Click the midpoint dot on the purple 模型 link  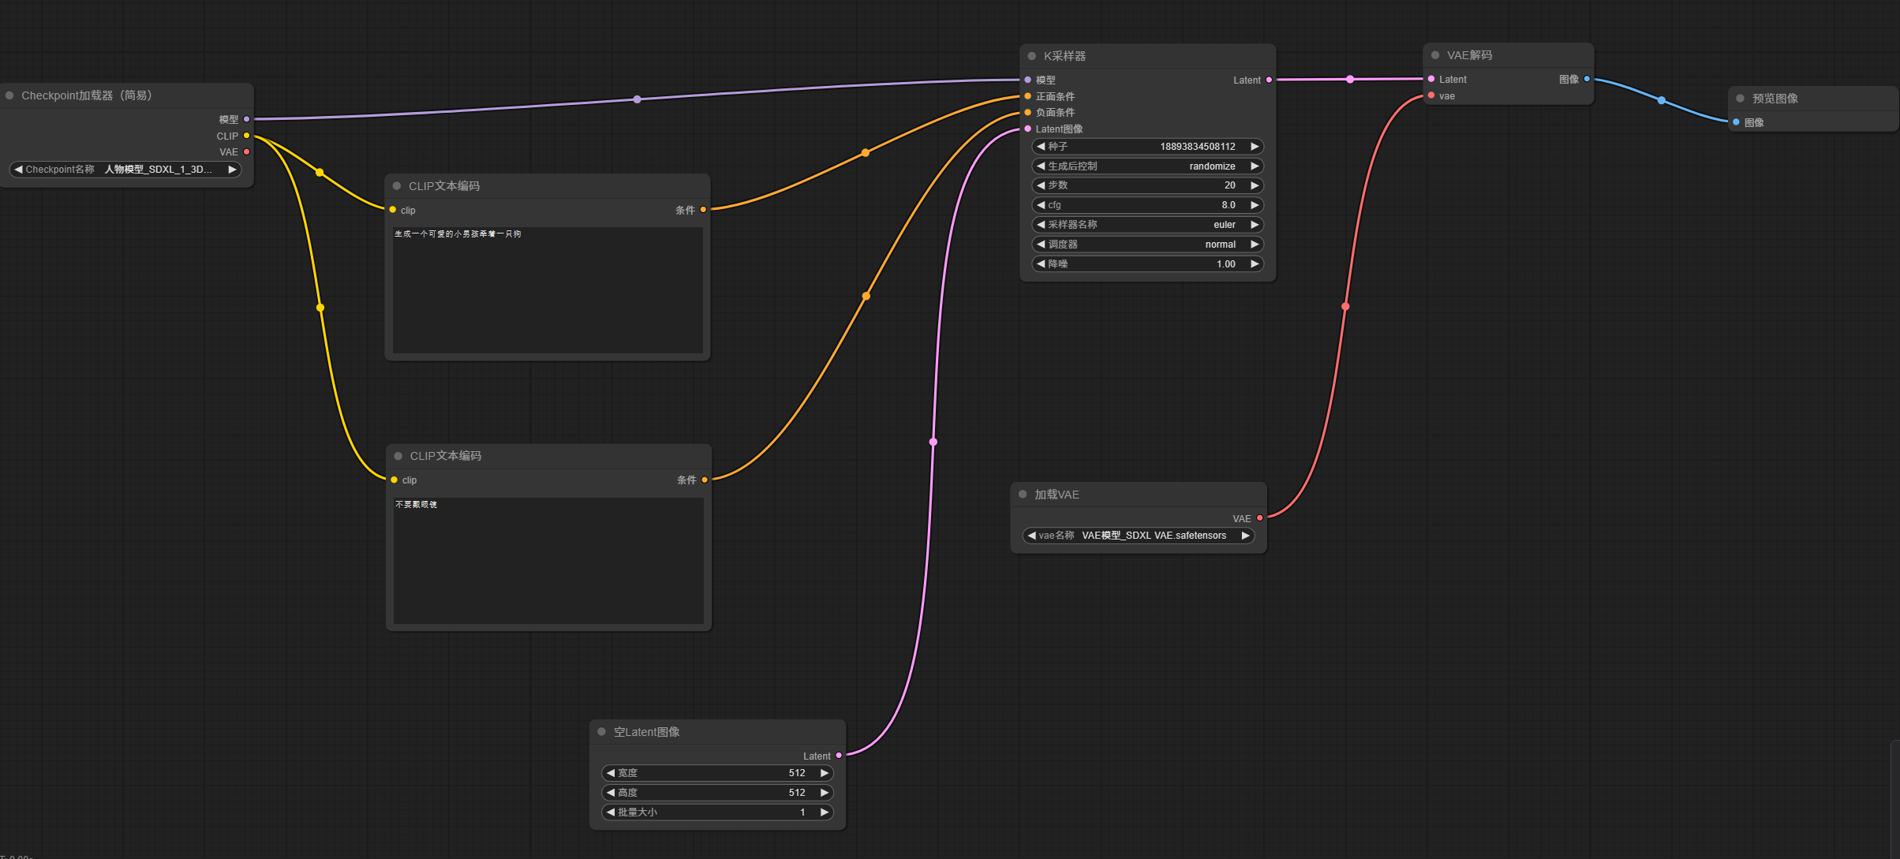tap(637, 99)
